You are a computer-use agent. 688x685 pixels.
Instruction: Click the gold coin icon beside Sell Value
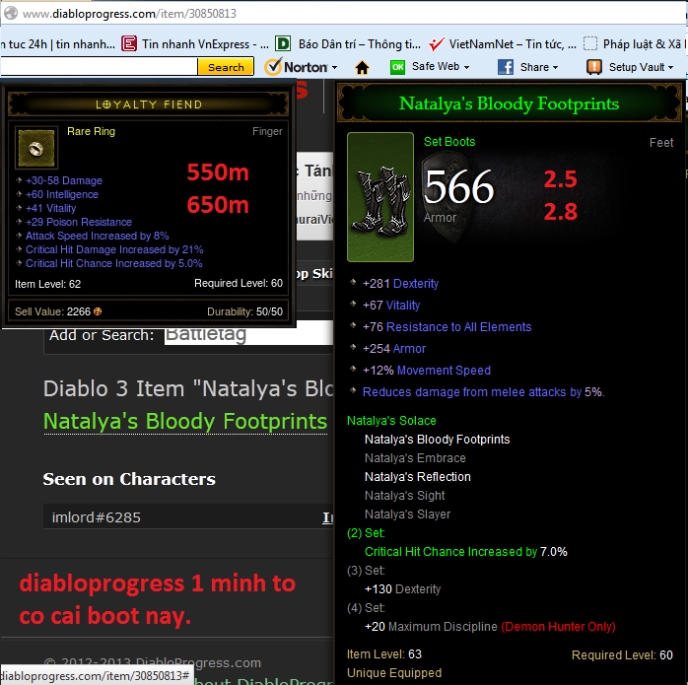point(98,311)
